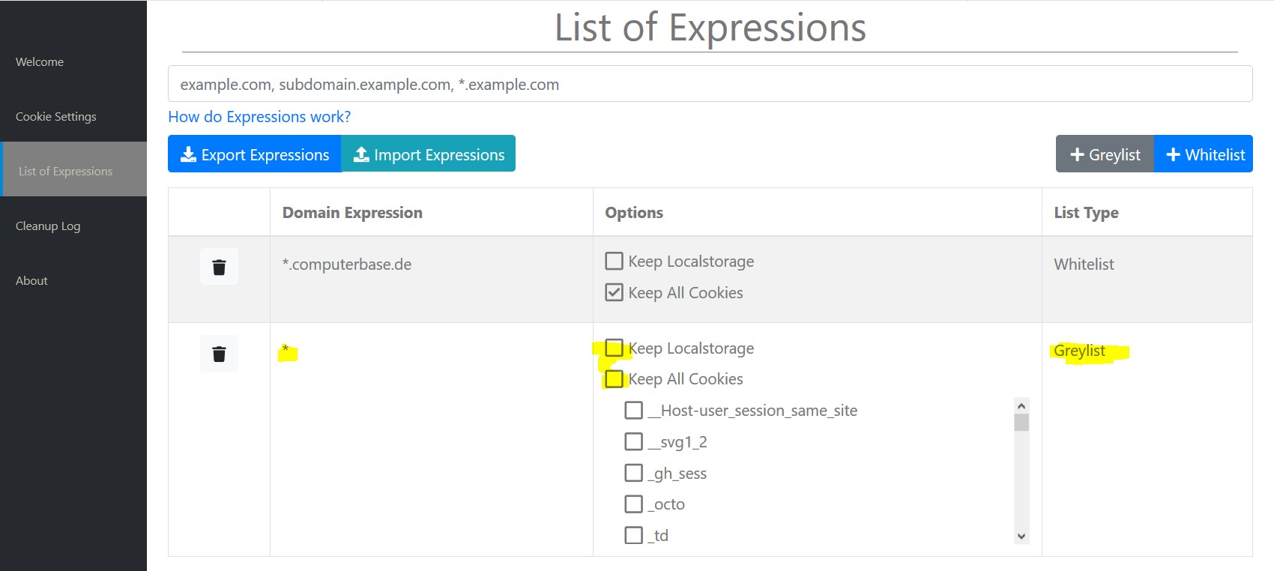Image resolution: width=1274 pixels, height=571 pixels.
Task: Delete the *.computerbase.de expression row
Action: click(219, 267)
